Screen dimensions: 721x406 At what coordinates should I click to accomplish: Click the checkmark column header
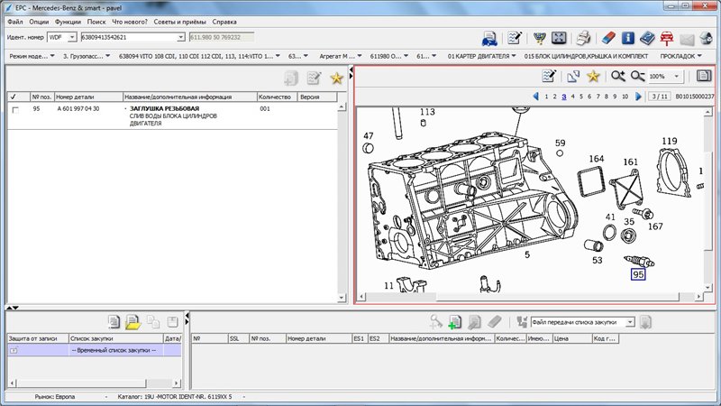tap(18, 97)
